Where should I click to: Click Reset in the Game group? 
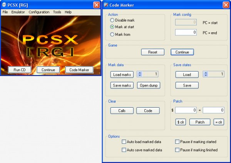[x=152, y=52]
